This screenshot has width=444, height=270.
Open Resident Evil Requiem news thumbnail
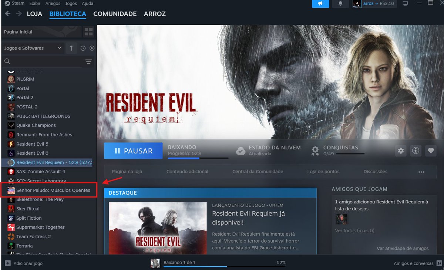pos(158,227)
